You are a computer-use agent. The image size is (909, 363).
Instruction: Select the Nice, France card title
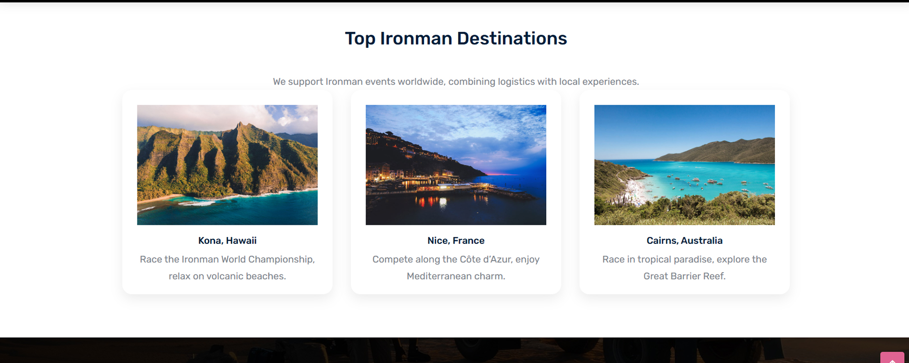click(456, 241)
